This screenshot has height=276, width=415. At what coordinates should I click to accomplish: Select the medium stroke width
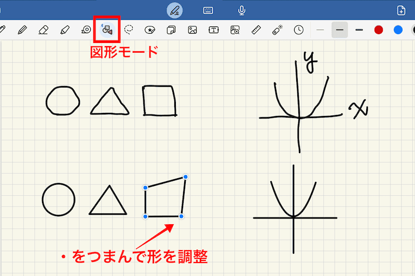[x=340, y=30]
